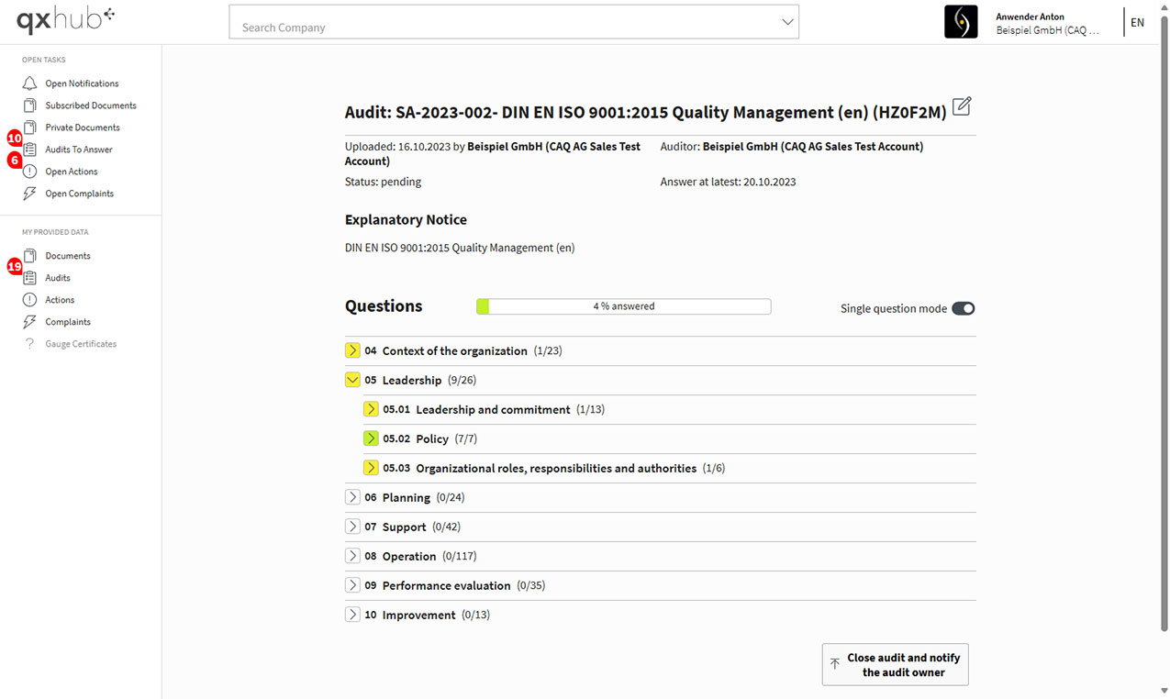Expand section 08 Operation
Image resolution: width=1170 pixels, height=699 pixels.
pos(352,556)
